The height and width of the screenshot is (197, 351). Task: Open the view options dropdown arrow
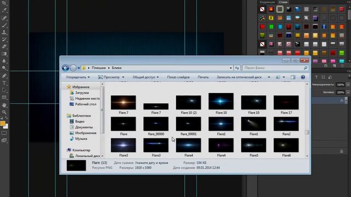pos(284,77)
